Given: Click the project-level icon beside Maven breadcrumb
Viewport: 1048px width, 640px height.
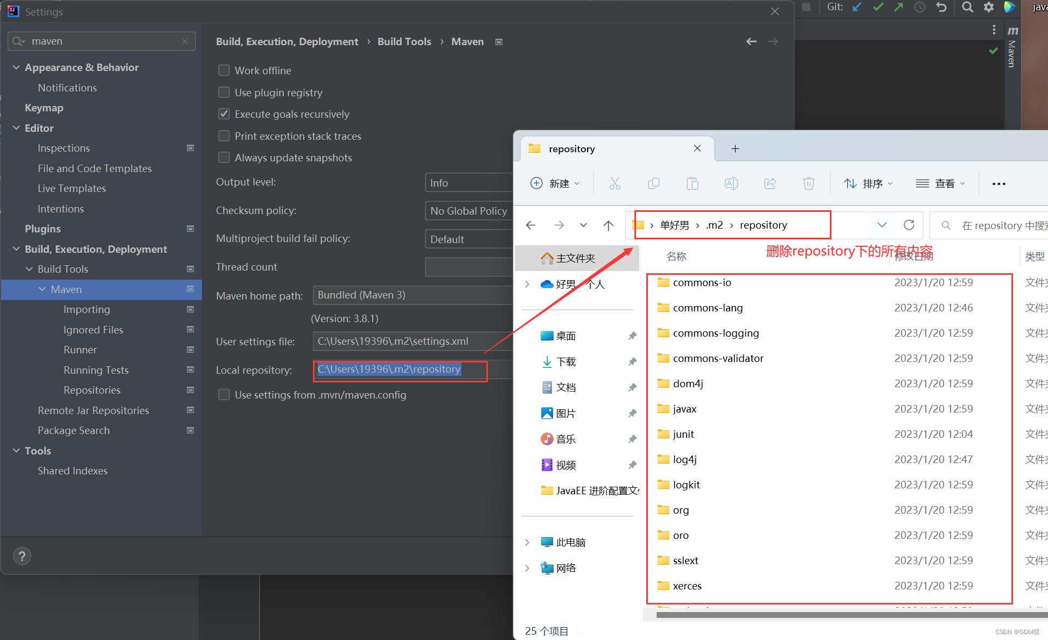Looking at the screenshot, I should click(499, 42).
